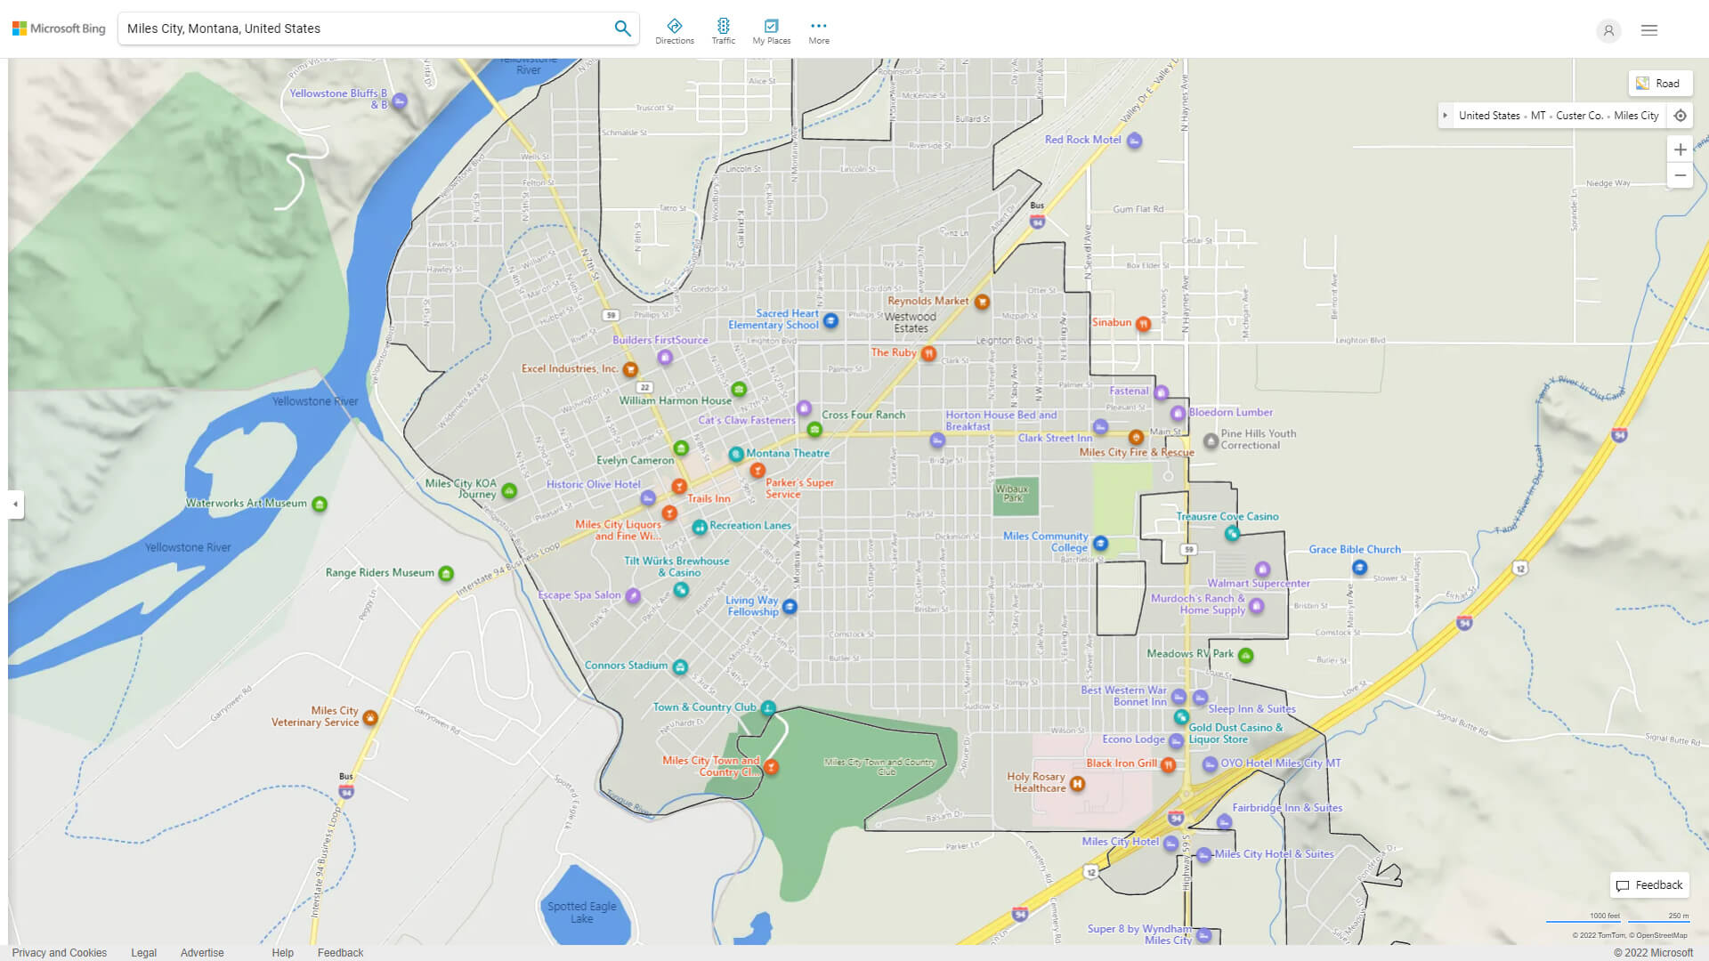Zoom in with the plus button
Image resolution: width=1709 pixels, height=961 pixels.
pos(1680,149)
